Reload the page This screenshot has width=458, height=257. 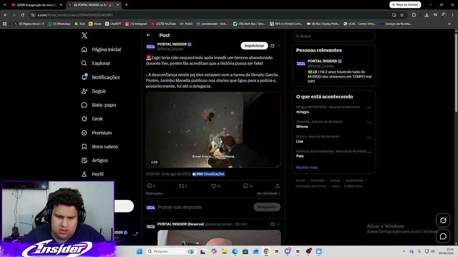[x=23, y=15]
